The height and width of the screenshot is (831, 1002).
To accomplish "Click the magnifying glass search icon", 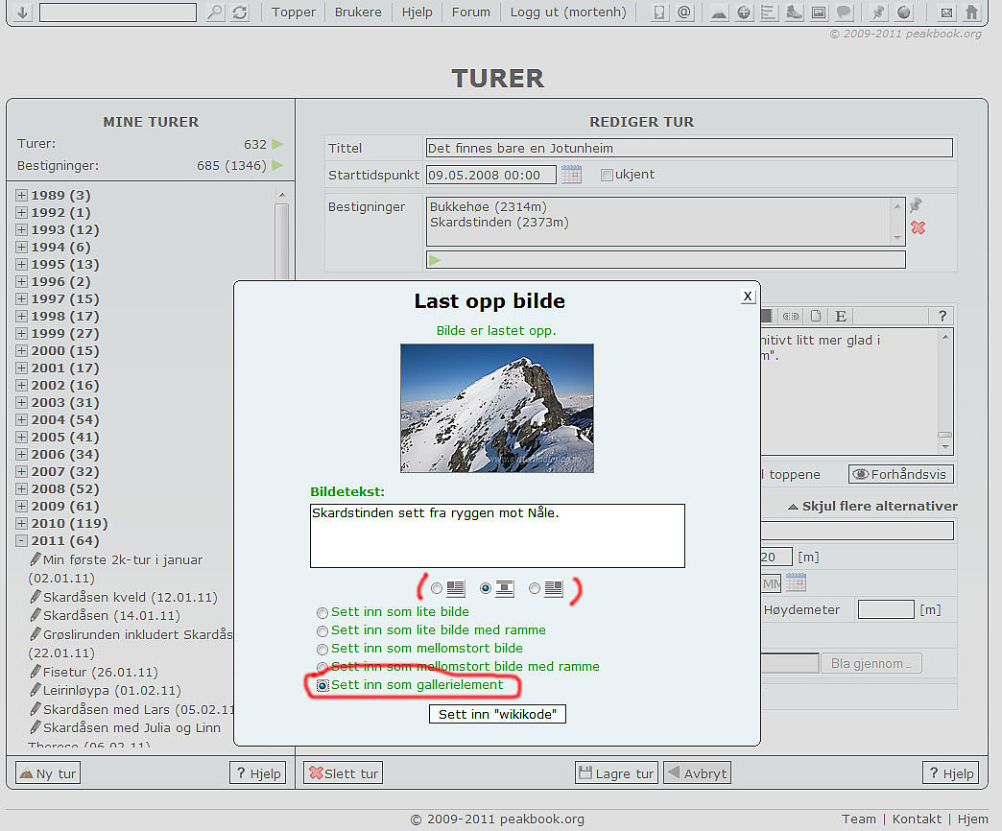I will [x=215, y=12].
